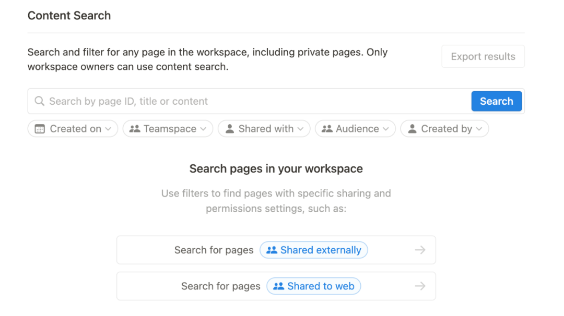Expand the Created by dropdown chevron
This screenshot has width=564, height=316.
(x=479, y=129)
